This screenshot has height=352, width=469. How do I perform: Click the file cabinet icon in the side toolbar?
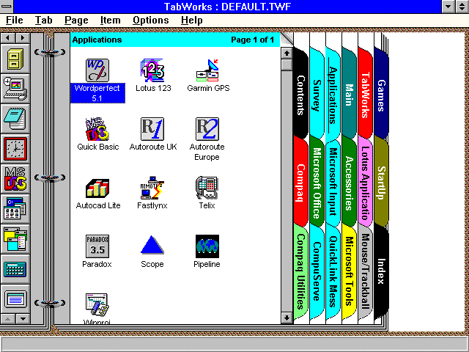pyautogui.click(x=15, y=59)
